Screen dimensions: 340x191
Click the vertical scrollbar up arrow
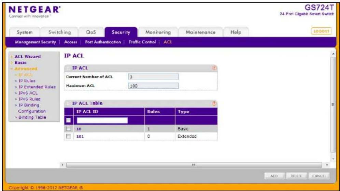[x=333, y=54]
